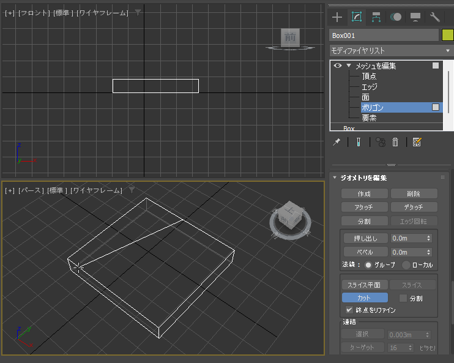Select the エッジ sub-object level
Viewport: 454px width, 363px height.
pyautogui.click(x=370, y=87)
